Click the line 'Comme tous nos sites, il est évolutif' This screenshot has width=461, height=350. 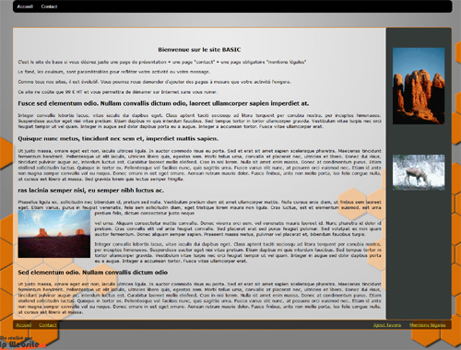click(154, 82)
